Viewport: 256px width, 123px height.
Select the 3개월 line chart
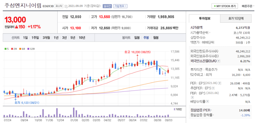tap(46, 38)
